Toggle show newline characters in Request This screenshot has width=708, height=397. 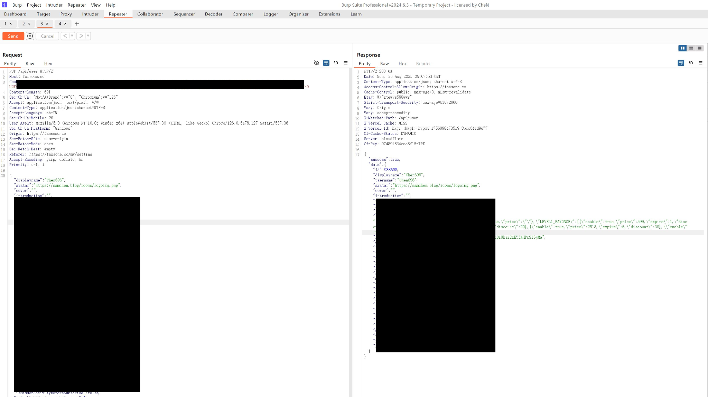(336, 63)
